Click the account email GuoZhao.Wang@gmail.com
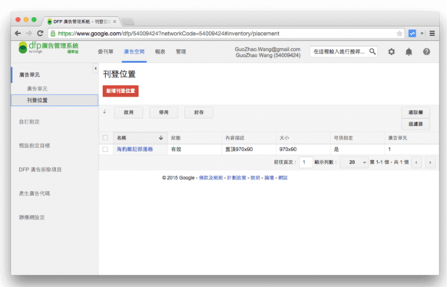This screenshot has height=287, width=447. click(x=267, y=49)
